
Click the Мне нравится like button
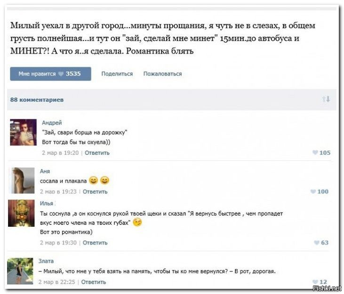pos(50,74)
